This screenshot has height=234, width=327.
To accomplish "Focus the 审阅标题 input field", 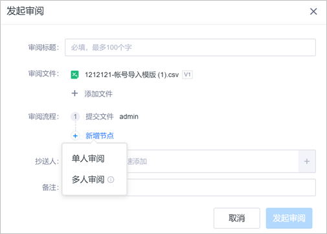I will coord(190,47).
